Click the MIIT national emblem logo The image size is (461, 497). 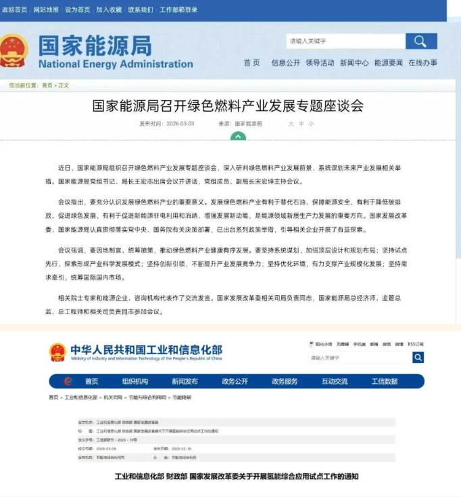point(57,352)
